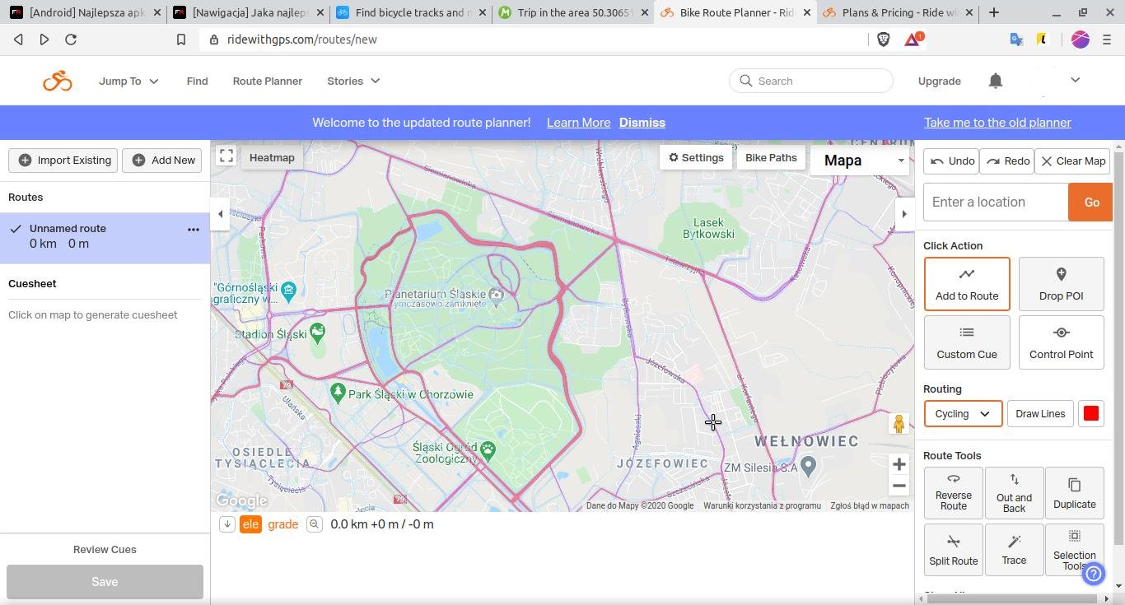Activate the Trace route tool
This screenshot has height=605, width=1125.
tap(1014, 551)
